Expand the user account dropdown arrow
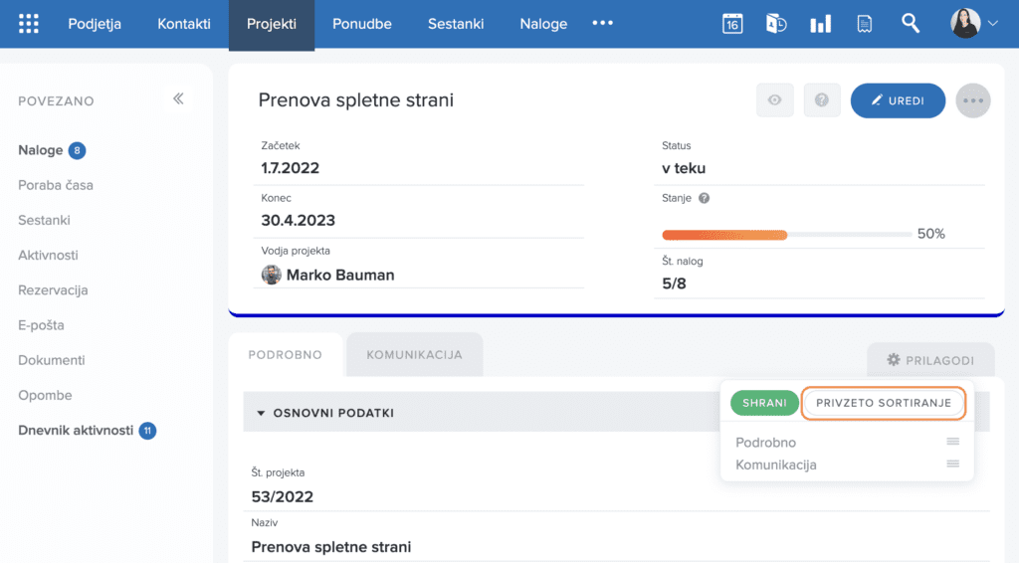1019x563 pixels. 993,24
